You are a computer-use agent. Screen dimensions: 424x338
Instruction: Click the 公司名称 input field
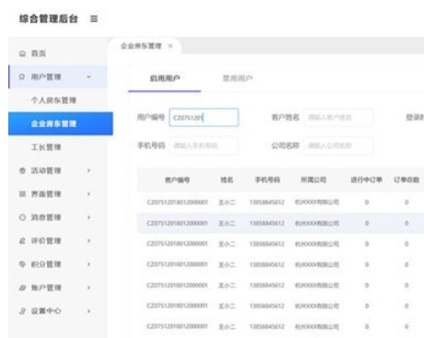pyautogui.click(x=338, y=146)
